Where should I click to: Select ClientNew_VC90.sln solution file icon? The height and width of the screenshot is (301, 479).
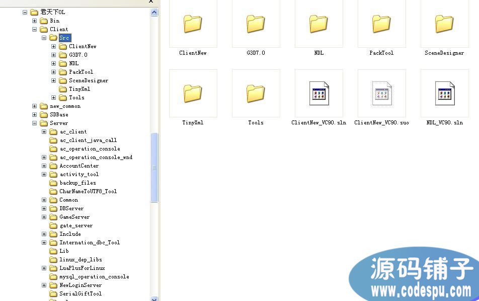coord(318,93)
